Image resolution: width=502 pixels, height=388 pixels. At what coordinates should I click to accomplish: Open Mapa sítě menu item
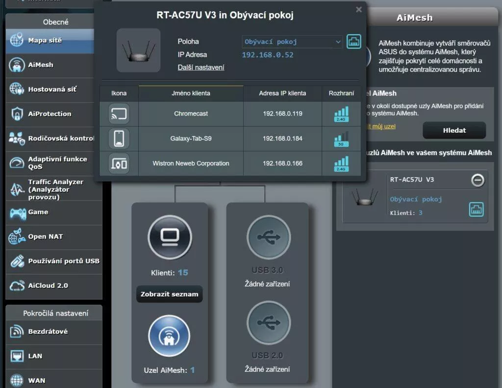(x=50, y=41)
